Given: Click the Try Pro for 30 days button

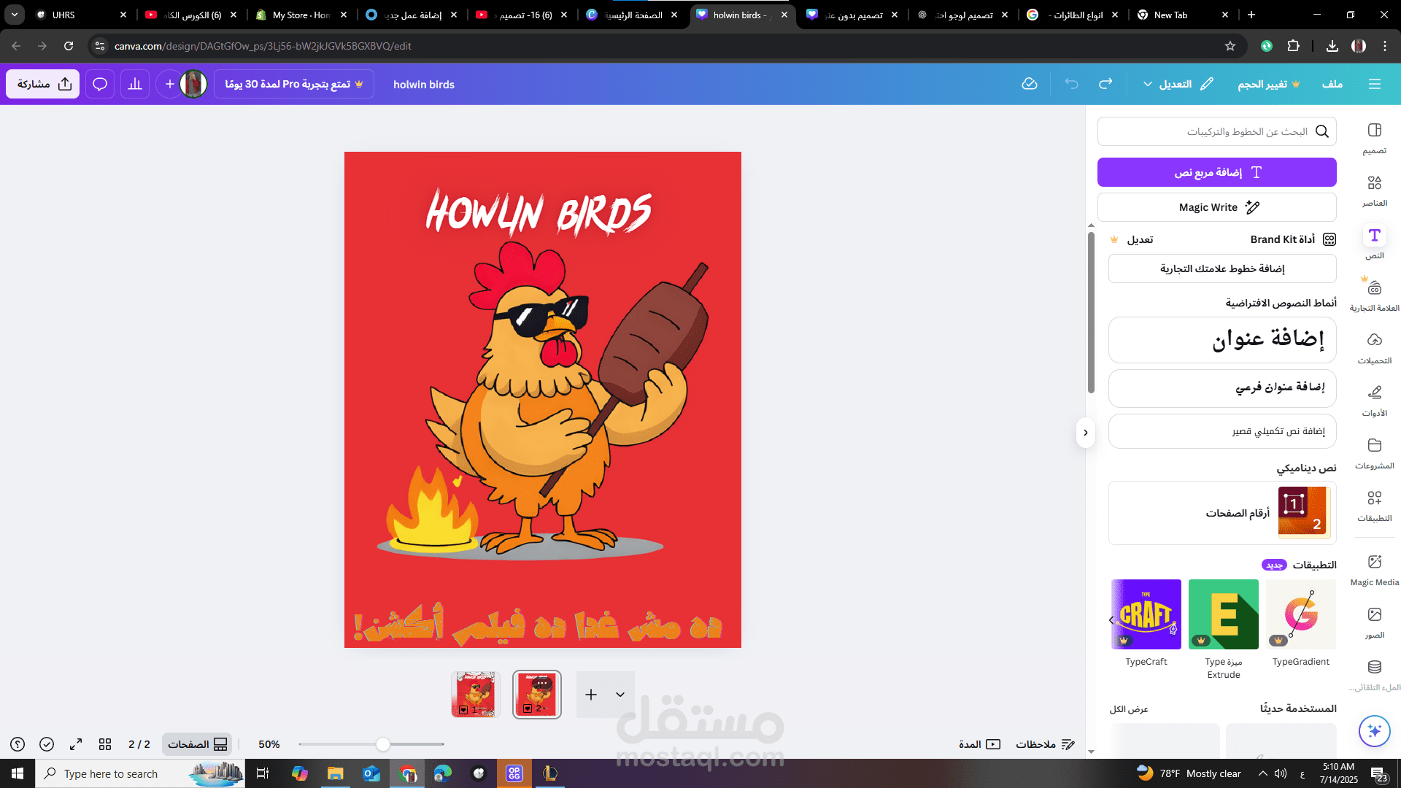Looking at the screenshot, I should point(294,85).
